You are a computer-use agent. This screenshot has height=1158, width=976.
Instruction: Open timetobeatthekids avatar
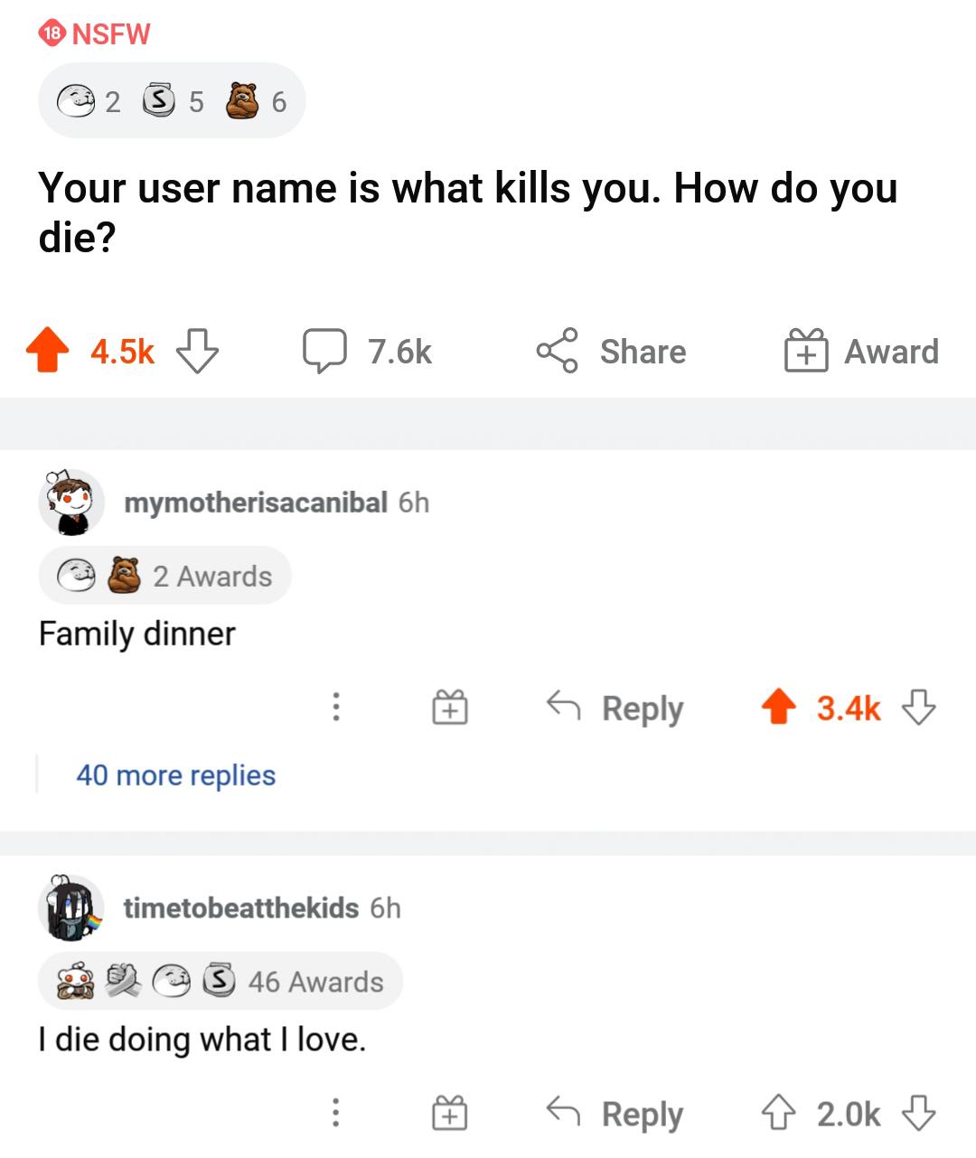pyautogui.click(x=71, y=908)
